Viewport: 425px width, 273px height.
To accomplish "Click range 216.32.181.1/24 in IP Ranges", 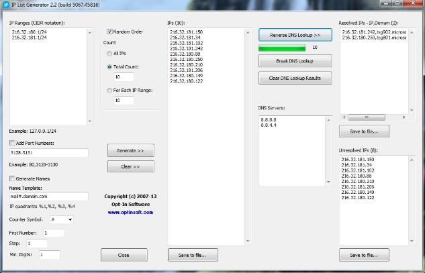I will [x=29, y=38].
